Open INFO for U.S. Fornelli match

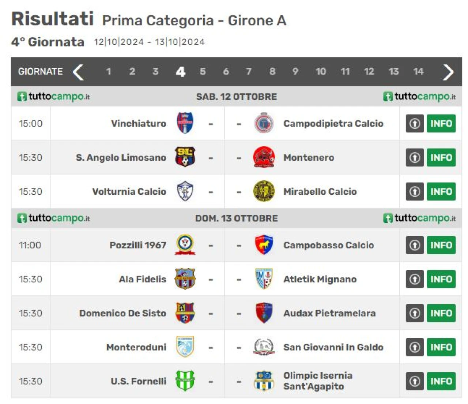click(x=441, y=381)
